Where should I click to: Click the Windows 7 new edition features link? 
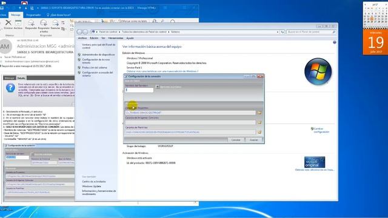tap(162, 71)
